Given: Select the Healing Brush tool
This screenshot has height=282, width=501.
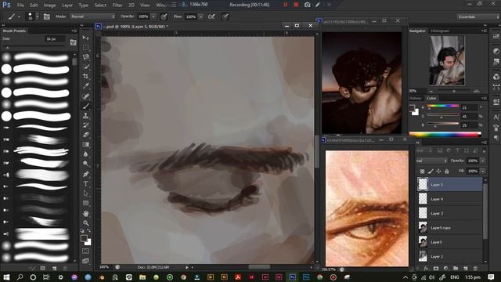Looking at the screenshot, I should 85,96.
